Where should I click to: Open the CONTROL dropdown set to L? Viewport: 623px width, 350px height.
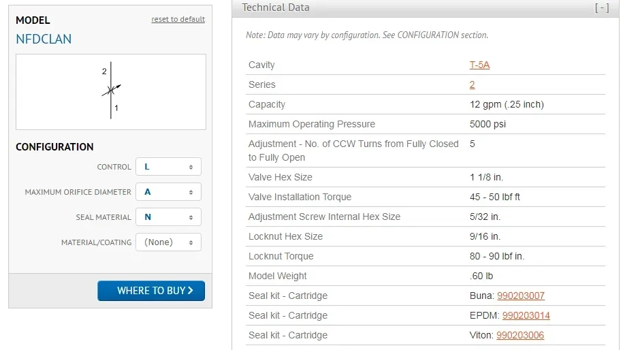[x=168, y=167]
